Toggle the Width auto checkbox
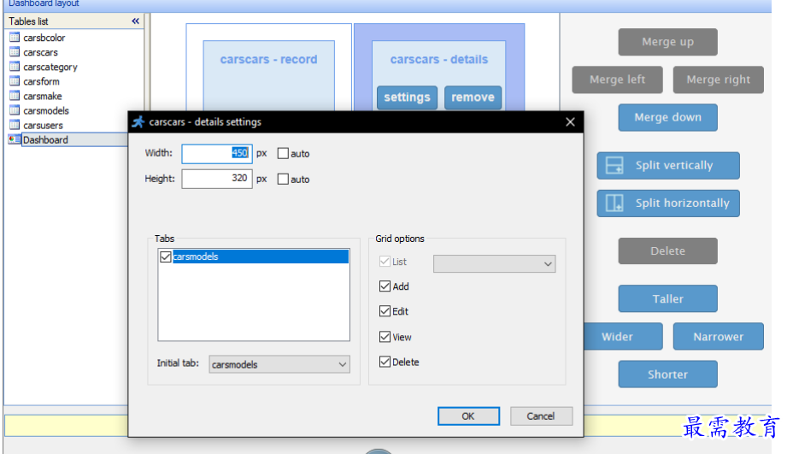The width and height of the screenshot is (787, 454). pyautogui.click(x=283, y=153)
